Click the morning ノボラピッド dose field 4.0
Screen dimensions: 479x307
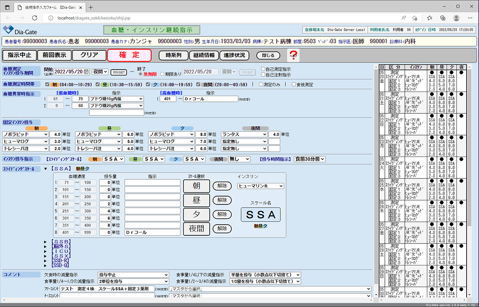pos(55,134)
